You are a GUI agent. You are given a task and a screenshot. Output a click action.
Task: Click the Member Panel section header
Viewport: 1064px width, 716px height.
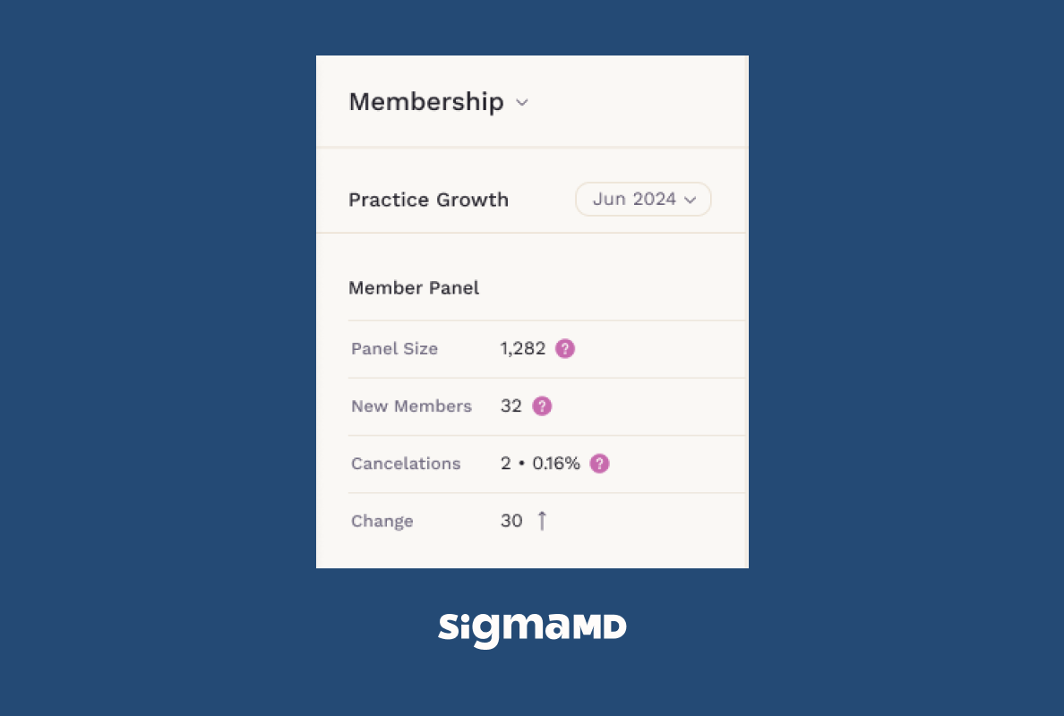[413, 287]
